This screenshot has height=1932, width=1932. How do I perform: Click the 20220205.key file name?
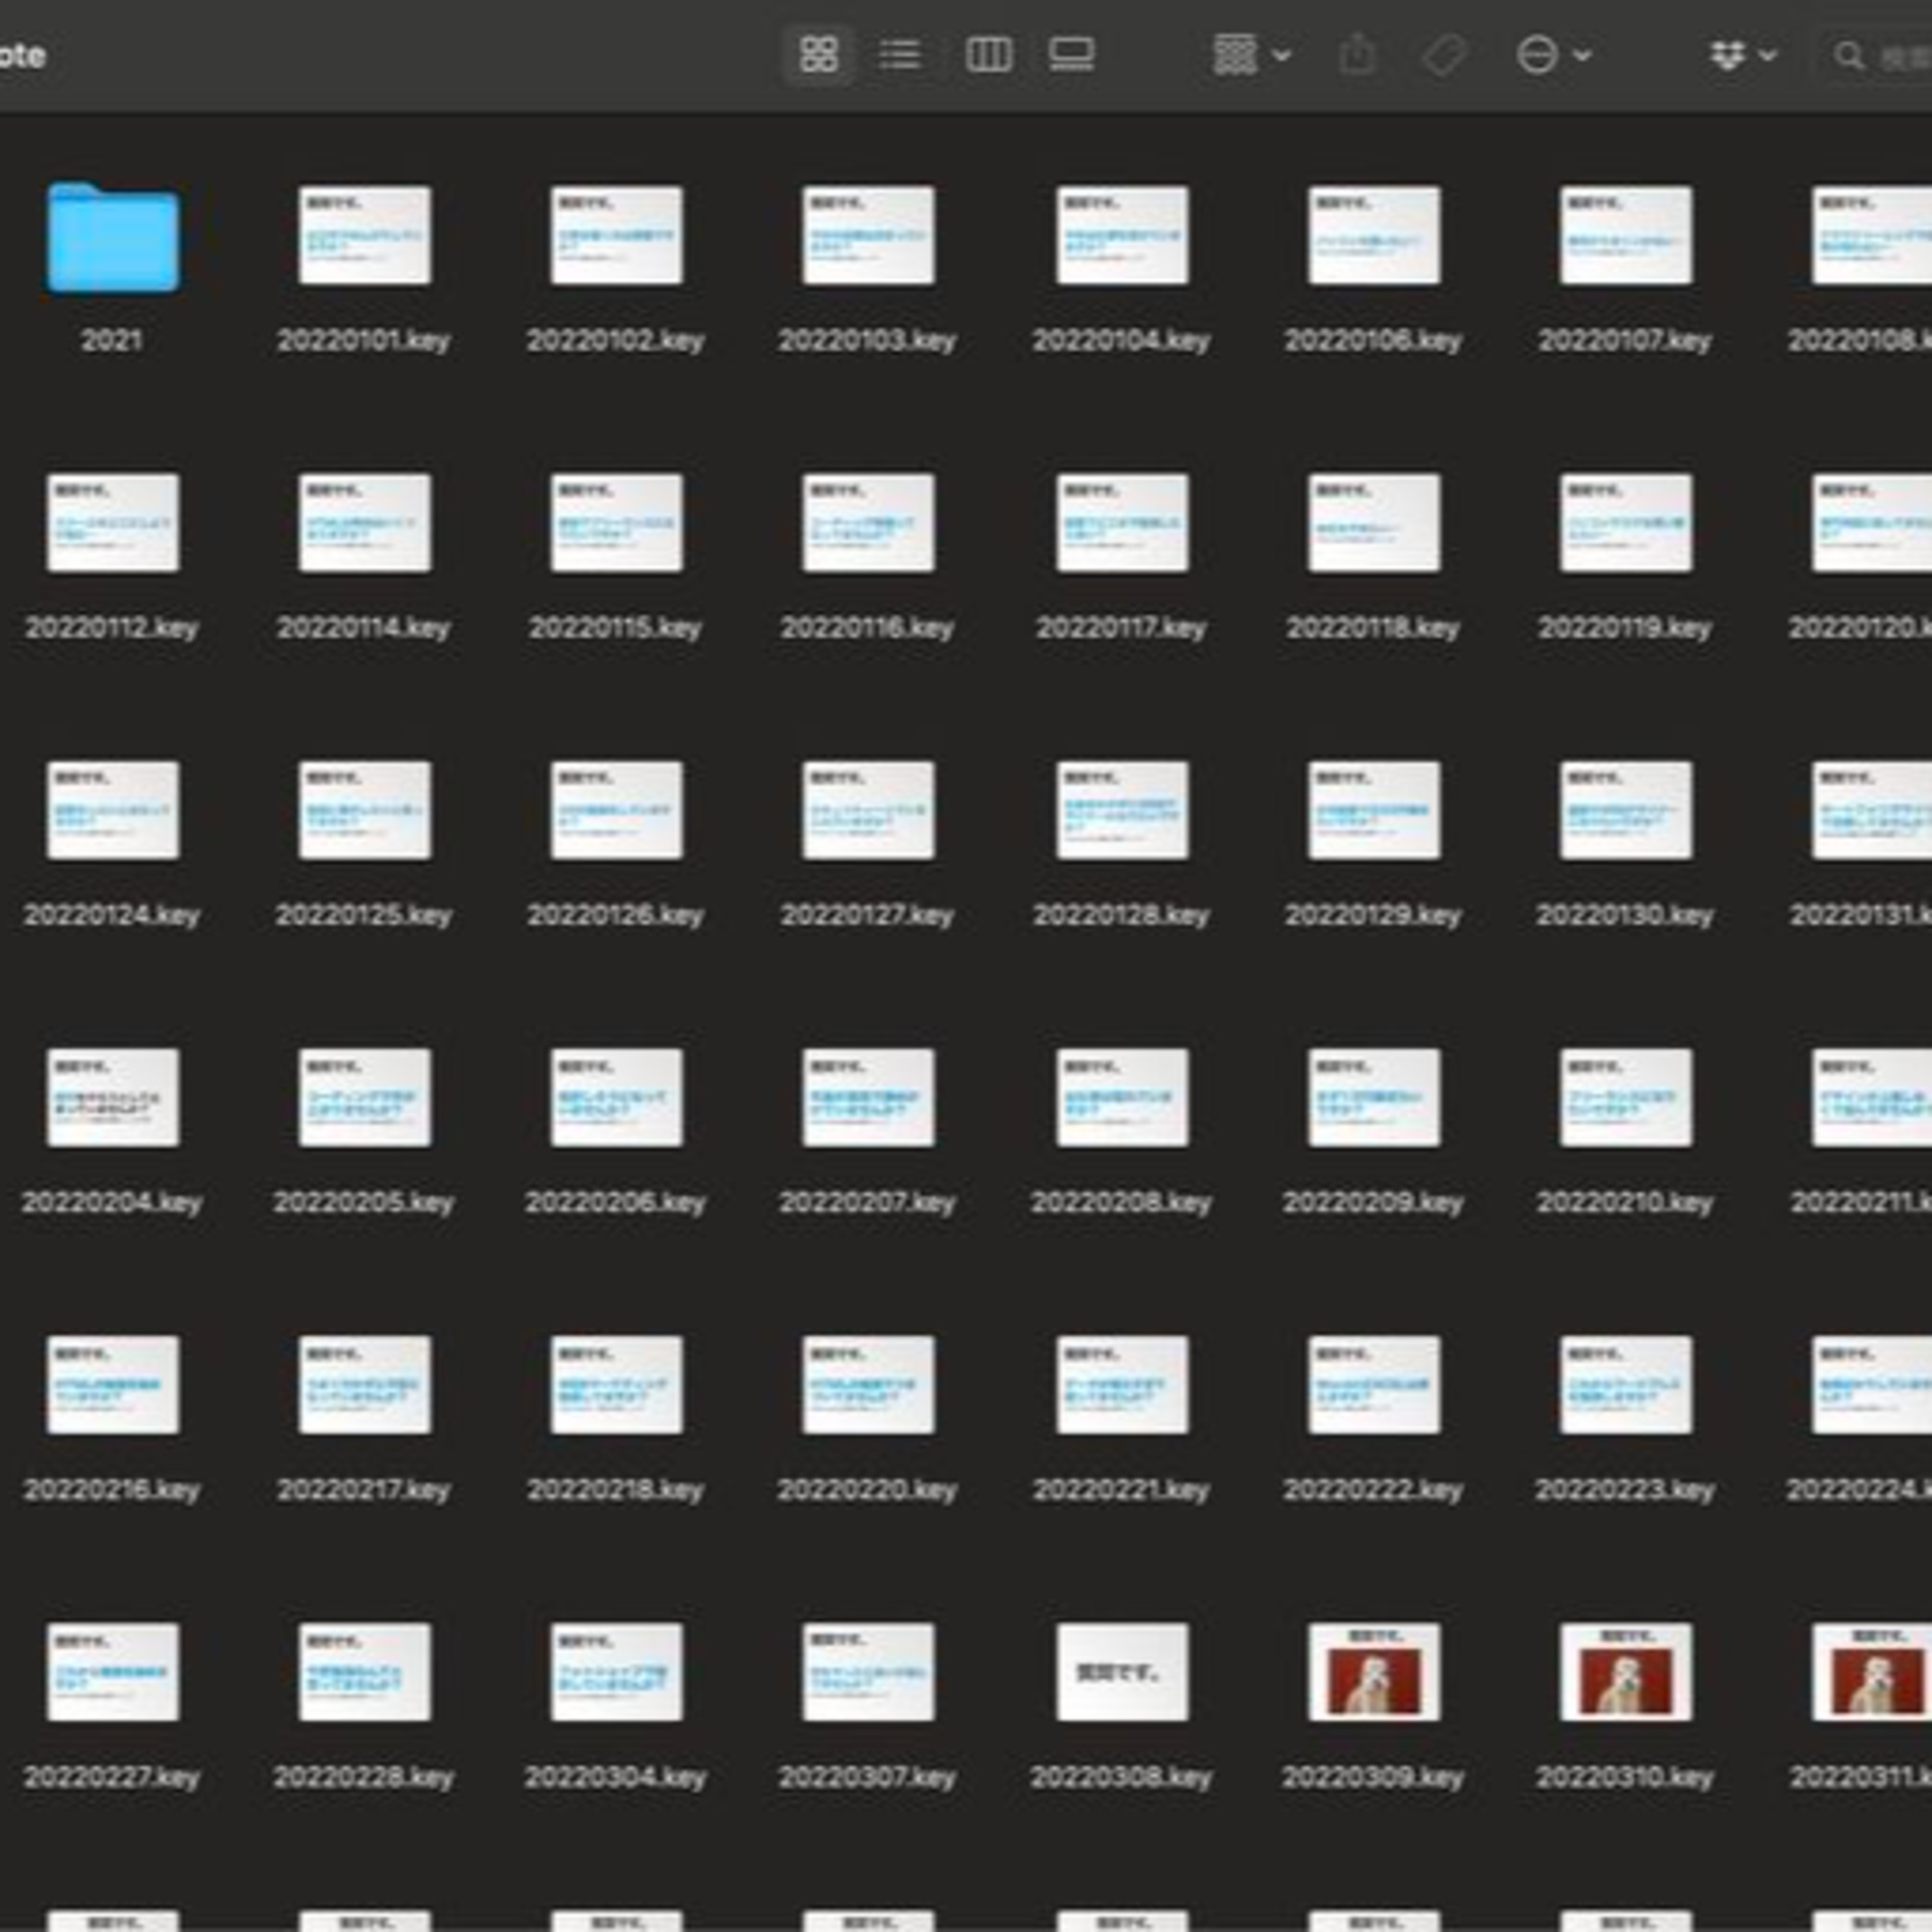[x=364, y=1202]
